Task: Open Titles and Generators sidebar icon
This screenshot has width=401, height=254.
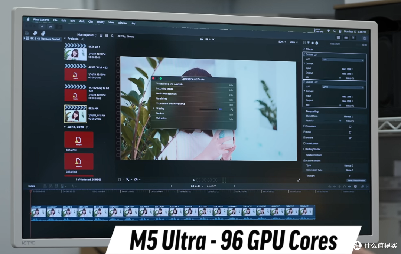Action: click(43, 33)
